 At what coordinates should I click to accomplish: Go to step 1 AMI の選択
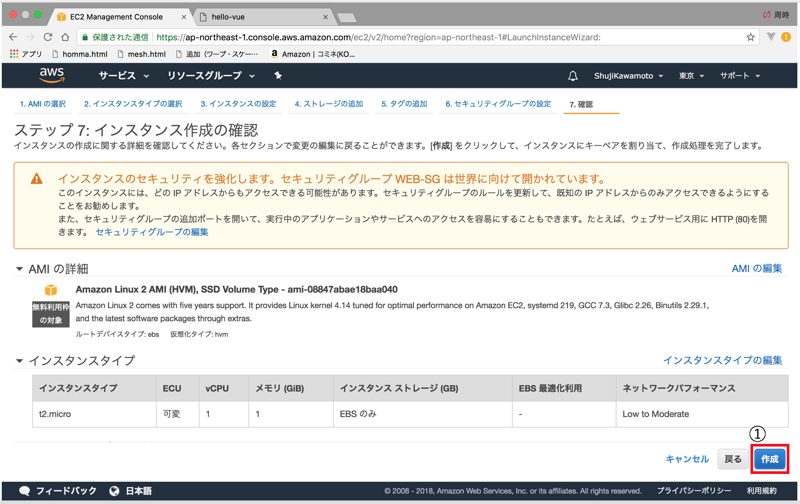43,104
